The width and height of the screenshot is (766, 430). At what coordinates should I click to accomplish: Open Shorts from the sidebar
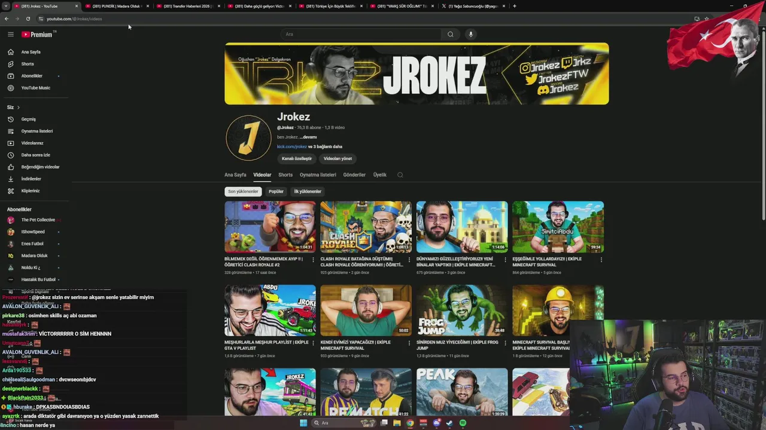[x=28, y=64]
